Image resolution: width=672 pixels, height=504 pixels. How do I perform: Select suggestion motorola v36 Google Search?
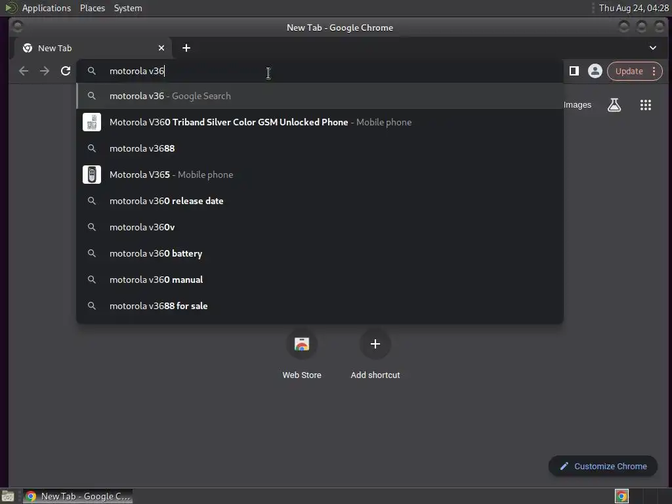320,96
